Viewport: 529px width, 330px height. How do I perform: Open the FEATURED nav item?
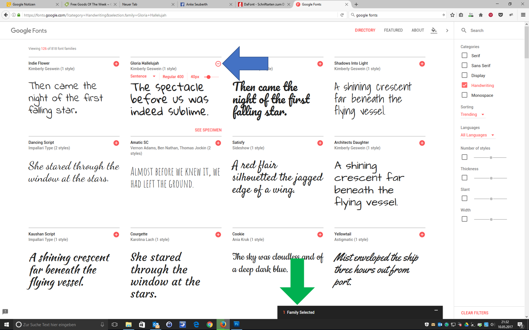pos(393,30)
